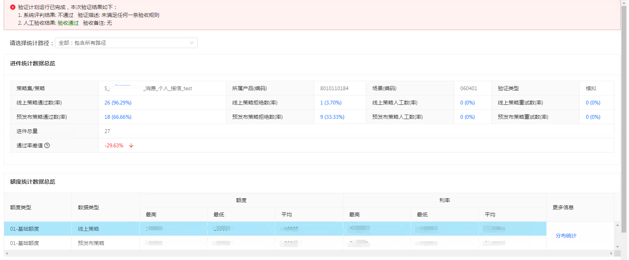Click the help icon beside 通过率差值
The image size is (629, 260).
(x=47, y=145)
